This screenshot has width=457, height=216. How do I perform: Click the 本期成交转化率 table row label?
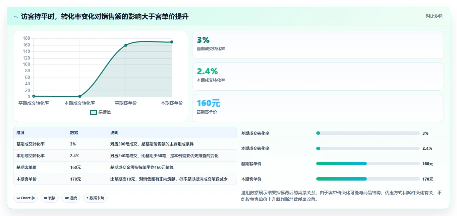click(31, 156)
